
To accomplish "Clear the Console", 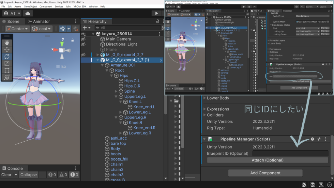I will [7, 175].
